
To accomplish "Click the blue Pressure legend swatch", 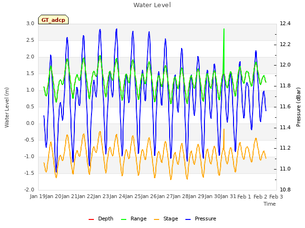I will coord(188,219).
